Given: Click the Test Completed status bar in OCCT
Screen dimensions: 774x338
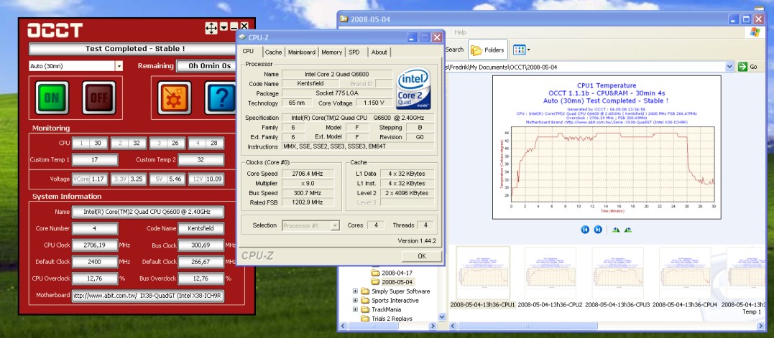Looking at the screenshot, I should [x=135, y=49].
